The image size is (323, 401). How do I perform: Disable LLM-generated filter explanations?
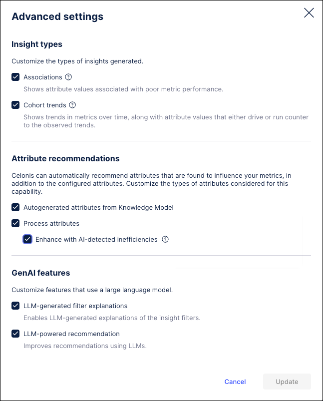click(x=15, y=306)
